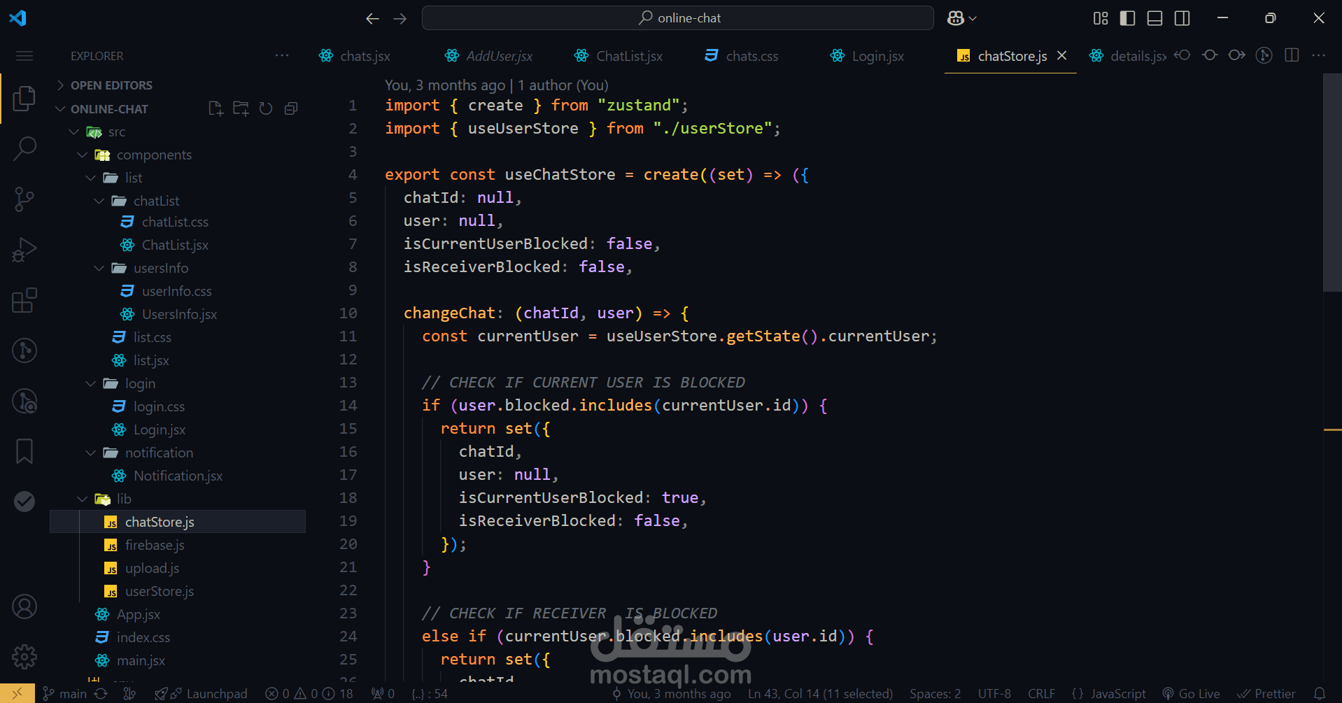Screen dimensions: 1342x703
Task: Open editor More Actions ellipsis
Action: (1318, 55)
